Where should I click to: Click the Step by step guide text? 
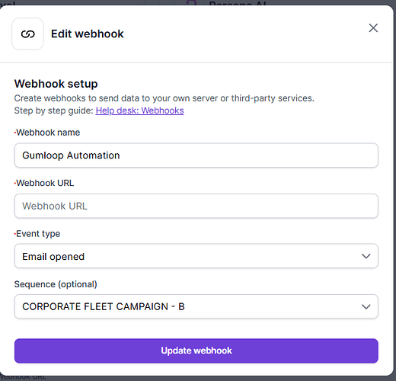54,110
